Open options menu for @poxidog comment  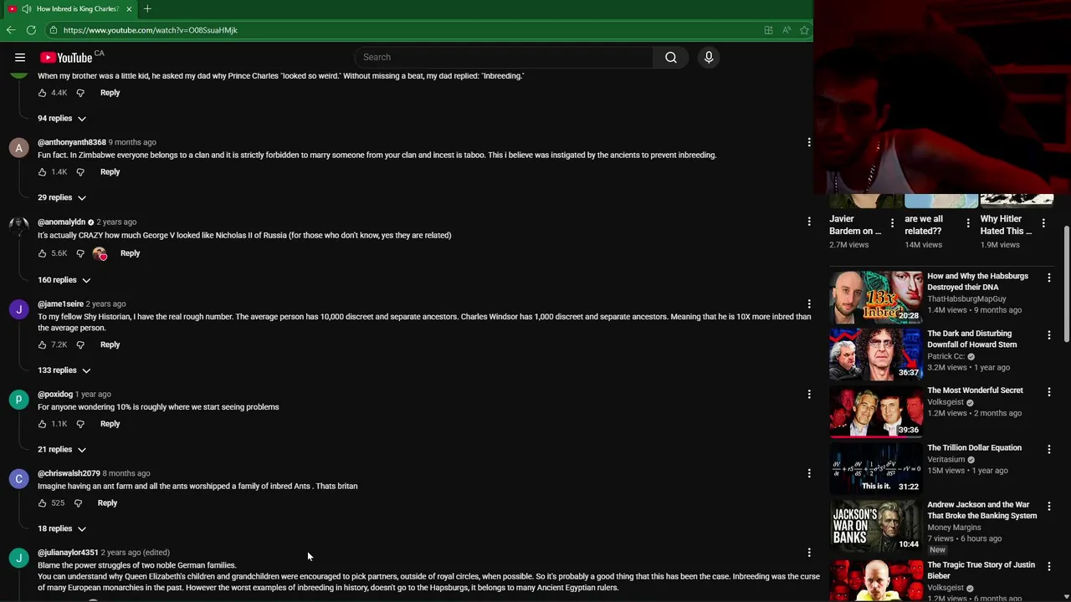(809, 394)
